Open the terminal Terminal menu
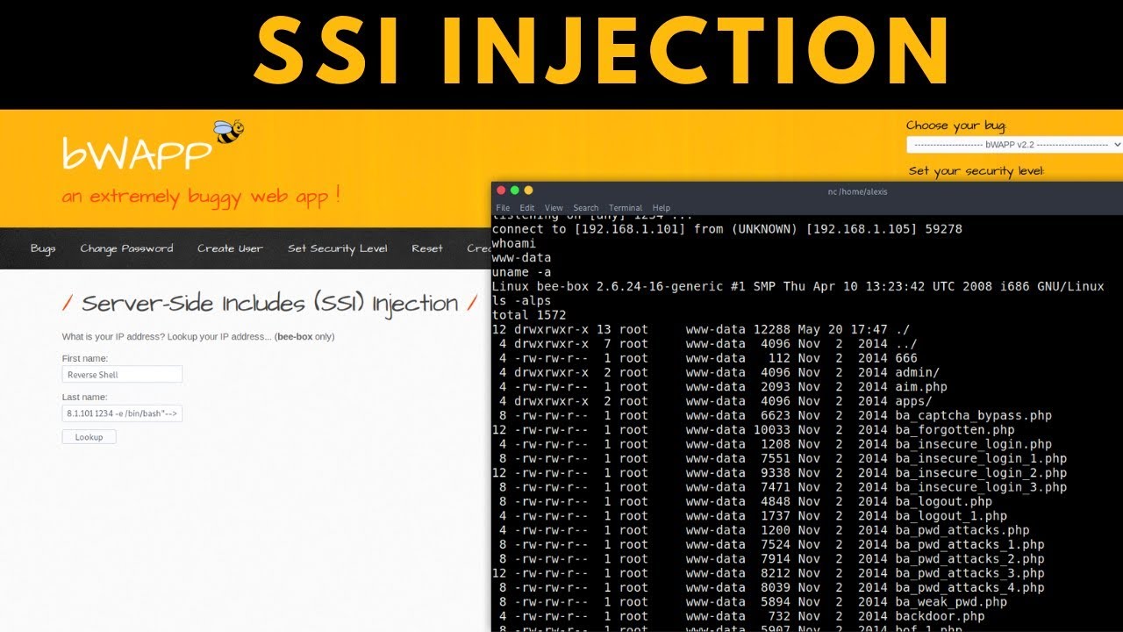Viewport: 1123px width, 632px height. 626,208
